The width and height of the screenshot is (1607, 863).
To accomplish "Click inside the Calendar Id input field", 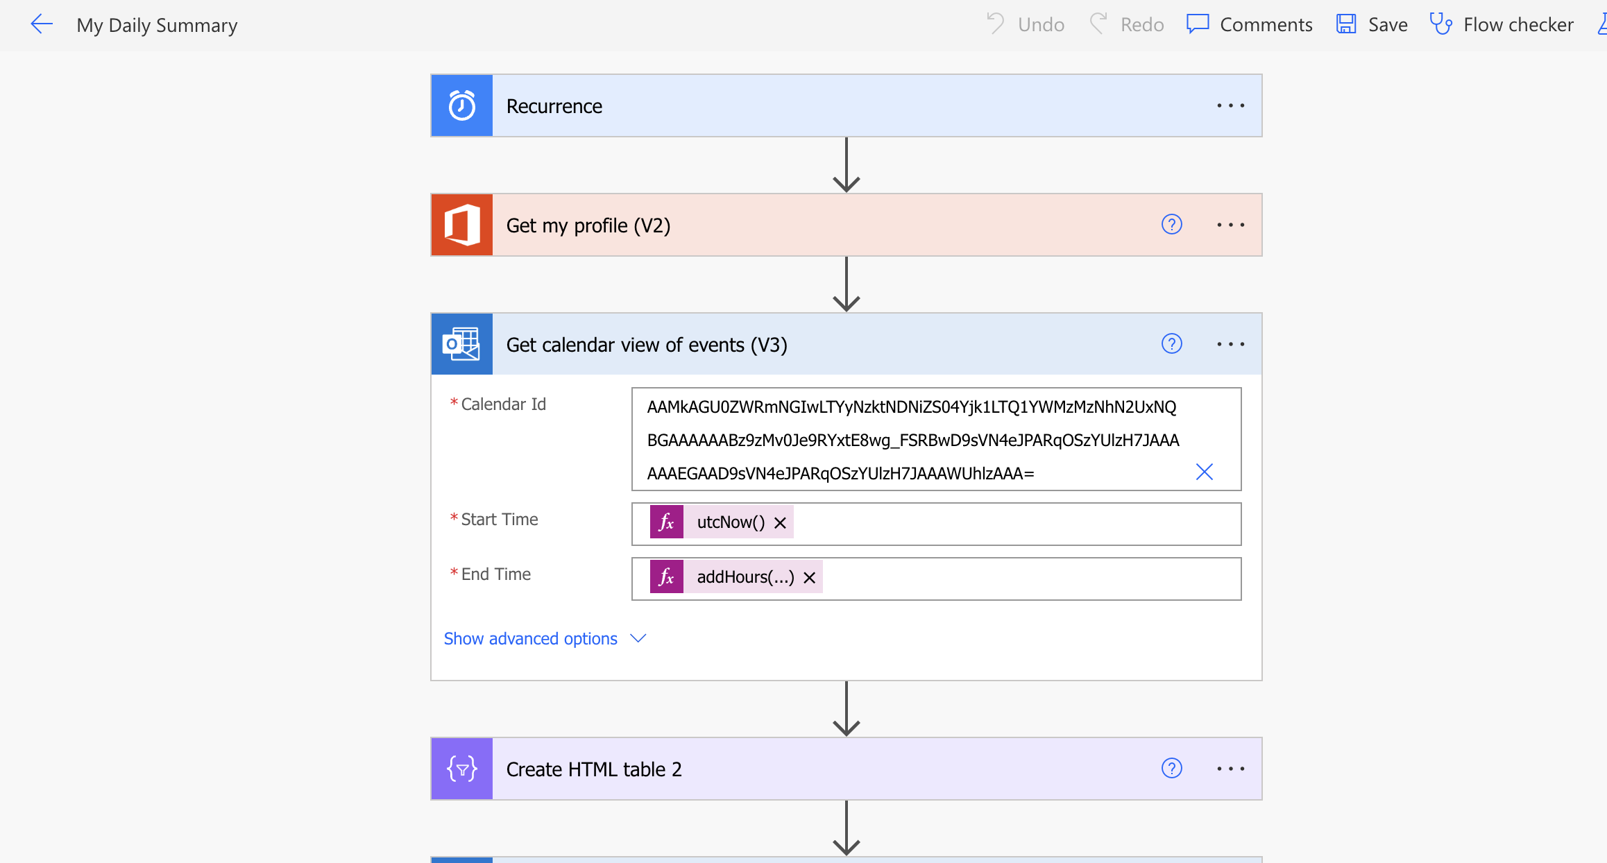I will [902, 439].
